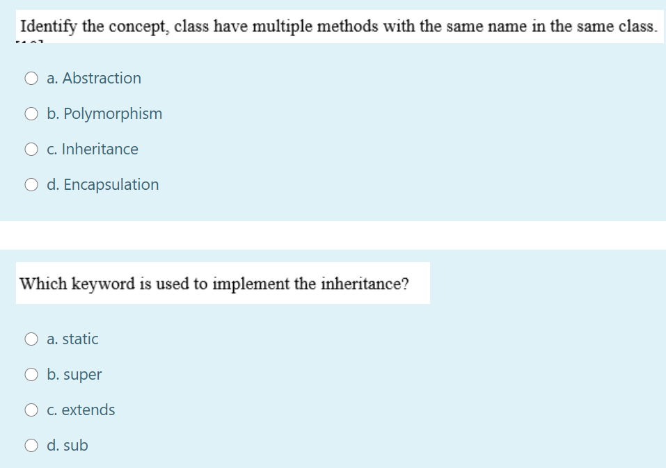Screen dimensions: 666x468
Task: Select radio button for option d. sub
Action: [31, 445]
